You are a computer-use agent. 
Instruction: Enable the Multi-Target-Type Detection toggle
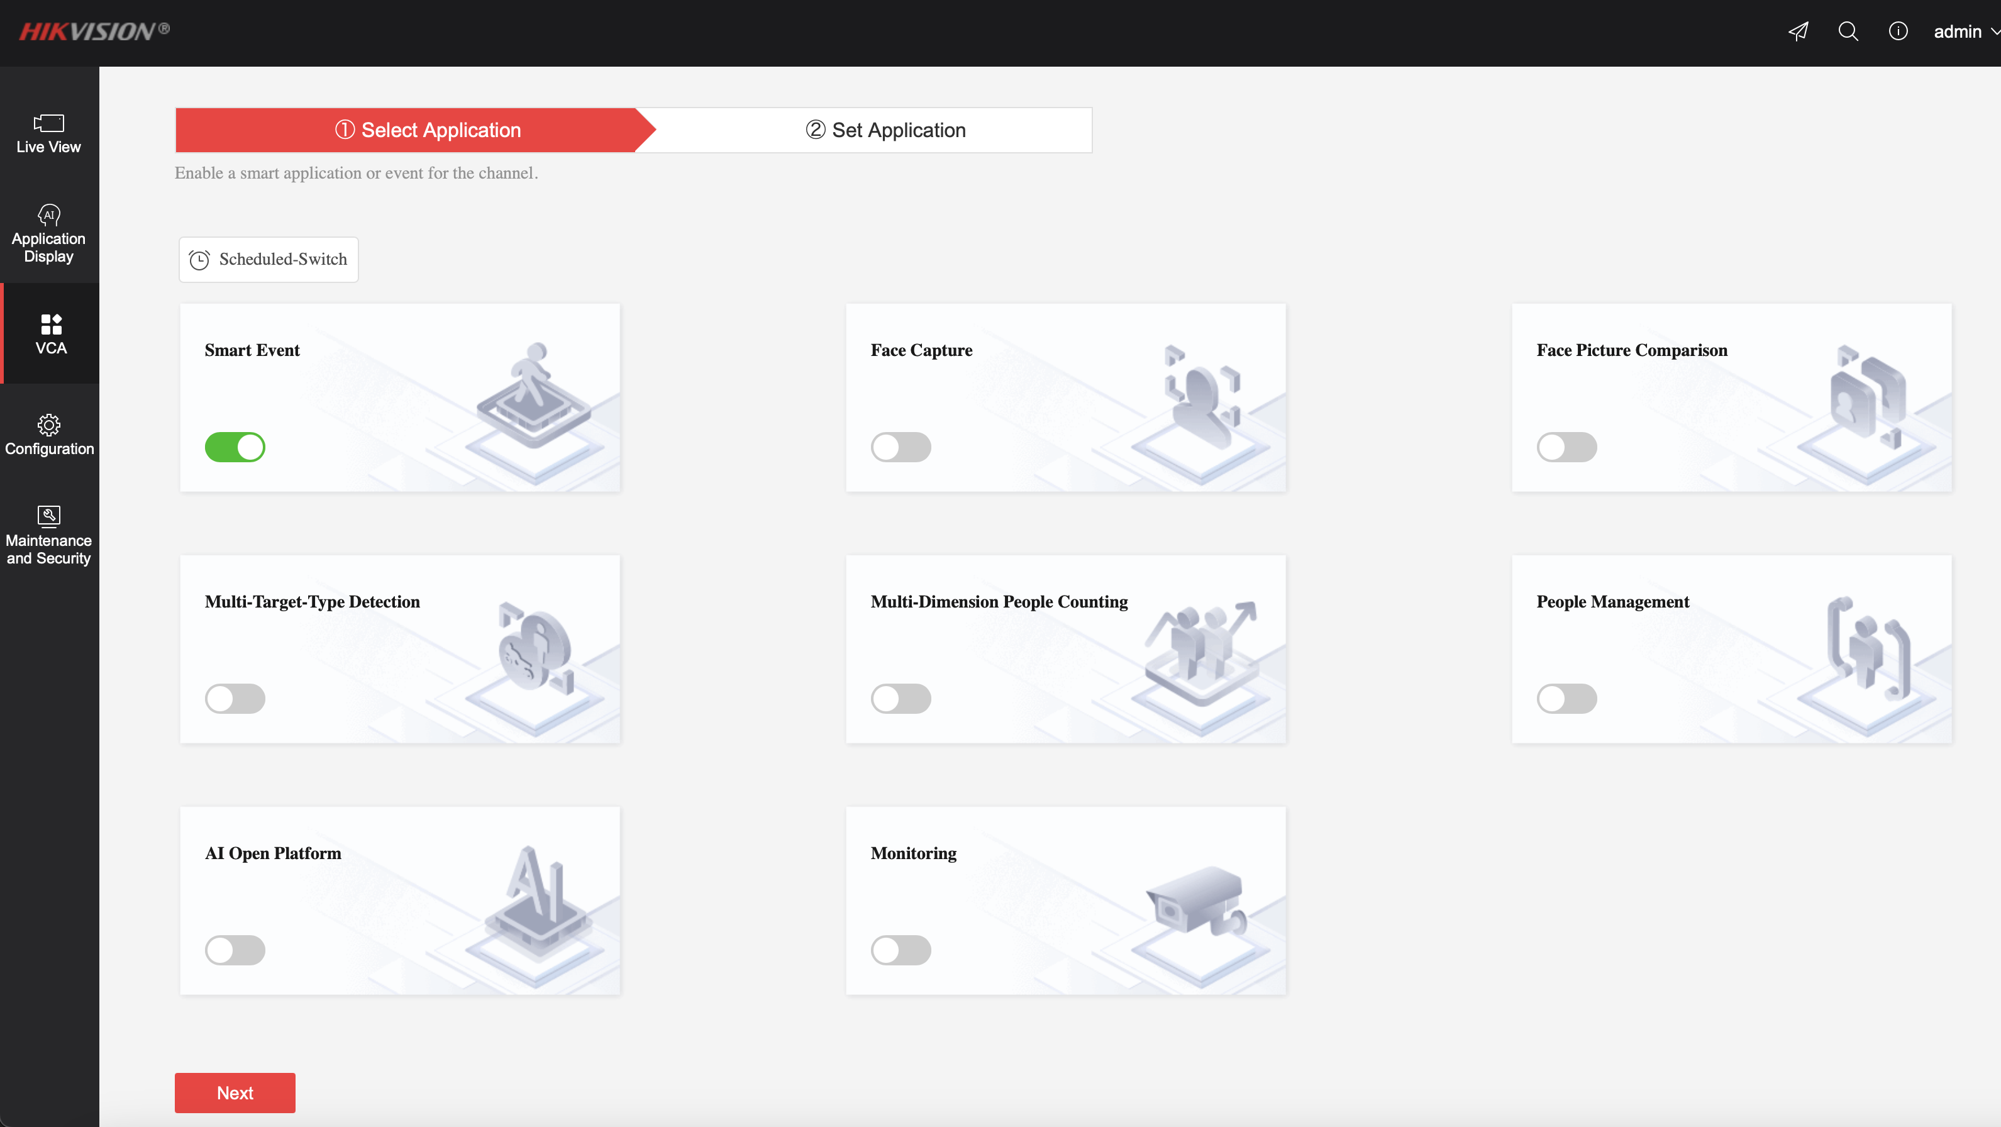point(235,698)
